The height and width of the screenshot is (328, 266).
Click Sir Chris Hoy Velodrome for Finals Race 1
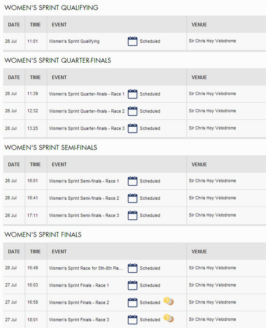click(x=212, y=285)
